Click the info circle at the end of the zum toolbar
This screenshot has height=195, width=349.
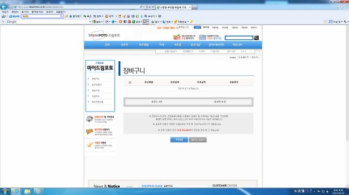(159, 16)
